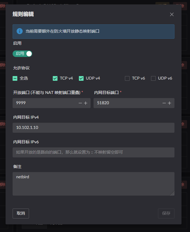
Task: Decrease the internal target port 51820
Action: [x=164, y=103]
